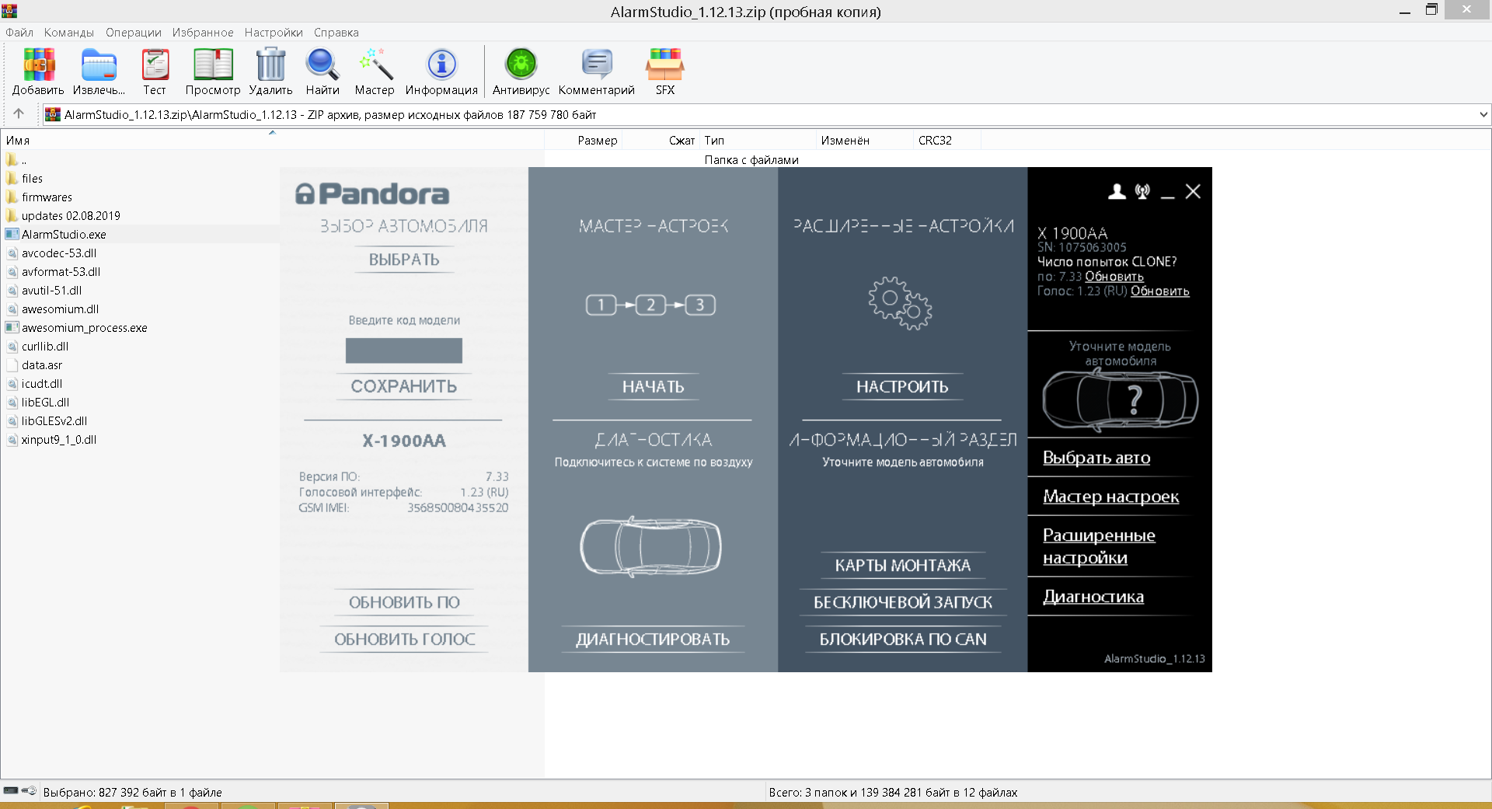Open the Wizard (Мастер) tool
The width and height of the screenshot is (1492, 809).
pos(375,65)
